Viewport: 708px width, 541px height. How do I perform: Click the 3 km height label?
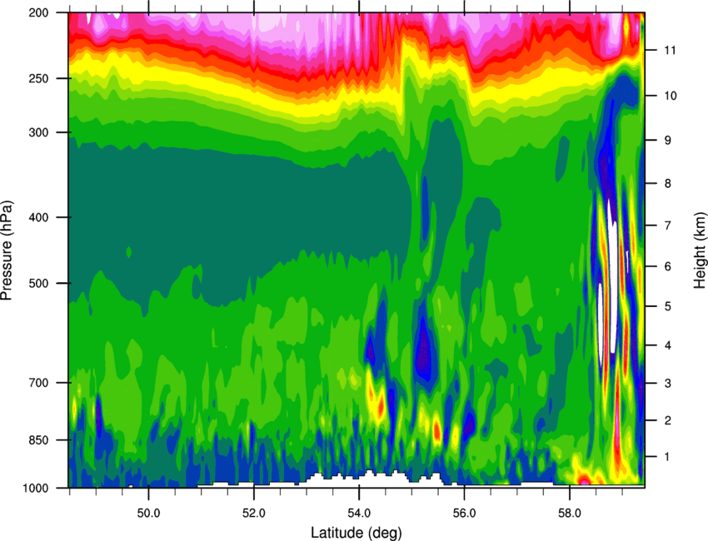668,384
